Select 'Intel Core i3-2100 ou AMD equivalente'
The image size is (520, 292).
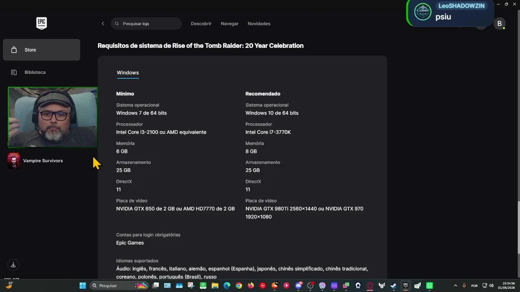pos(161,132)
